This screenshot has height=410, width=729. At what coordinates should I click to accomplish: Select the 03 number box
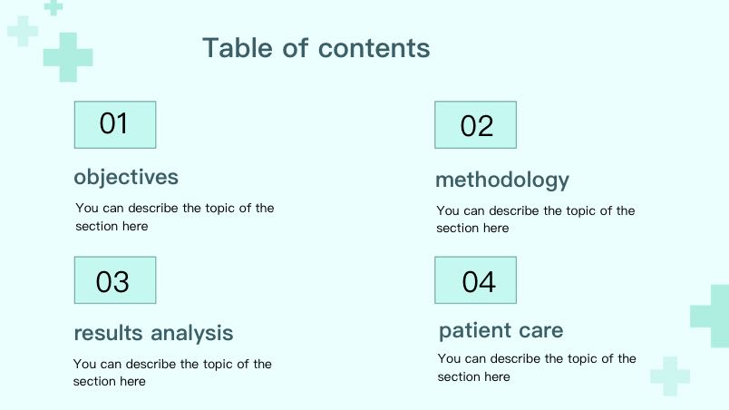114,280
